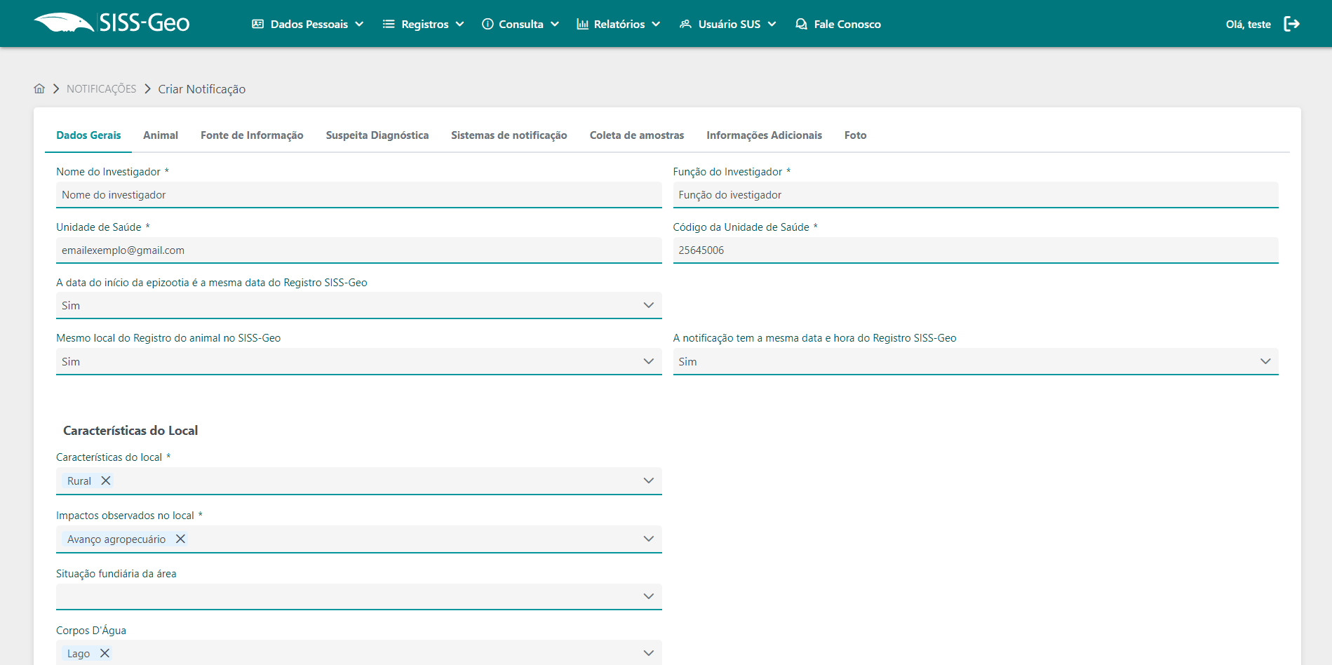The width and height of the screenshot is (1332, 665).
Task: Click the logout icon beside Olá, teste
Action: (1291, 24)
